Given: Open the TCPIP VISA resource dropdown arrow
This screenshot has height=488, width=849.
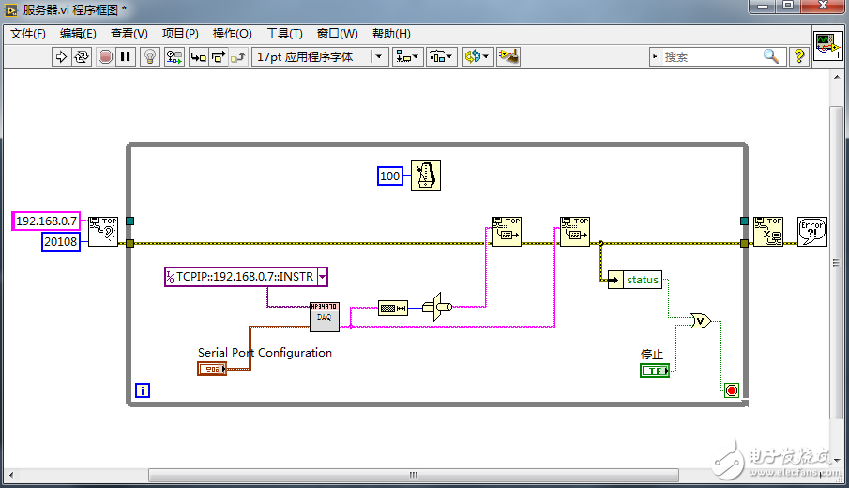Looking at the screenshot, I should [x=322, y=277].
